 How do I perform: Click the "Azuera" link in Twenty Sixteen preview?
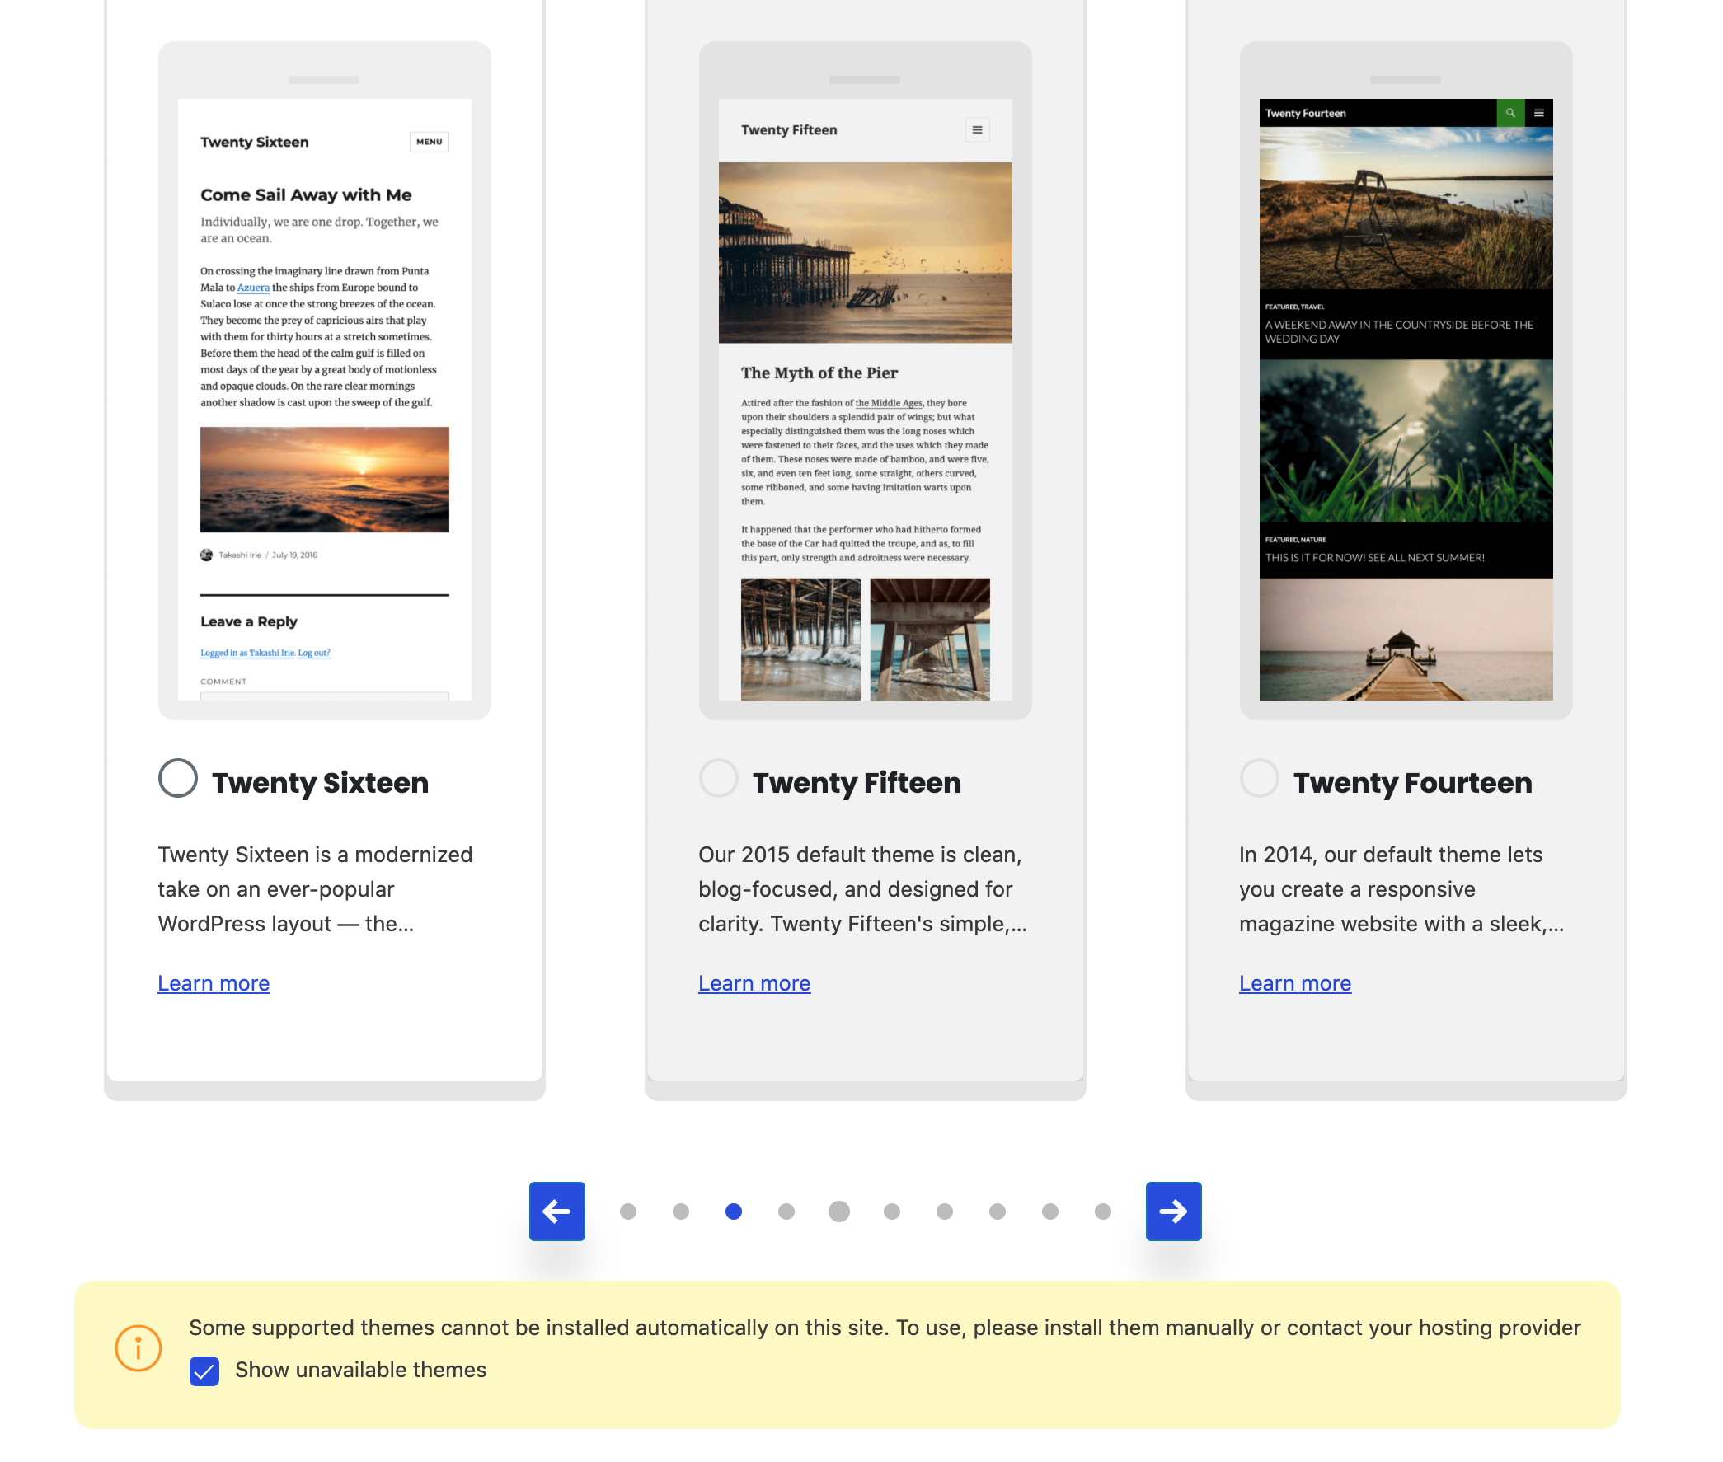[x=253, y=287]
